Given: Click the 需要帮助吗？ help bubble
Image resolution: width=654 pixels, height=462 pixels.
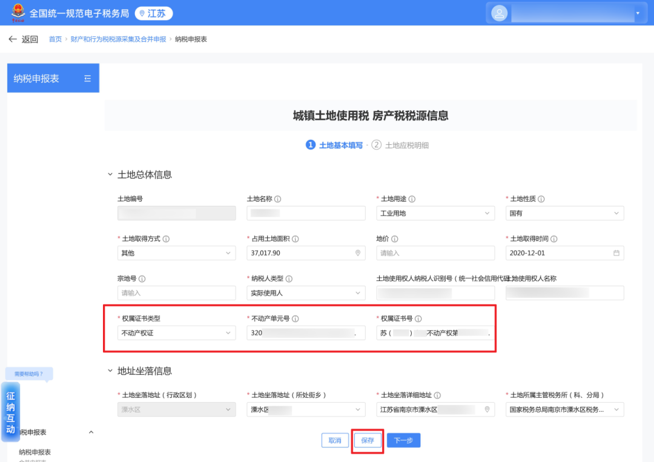Looking at the screenshot, I should click(29, 374).
